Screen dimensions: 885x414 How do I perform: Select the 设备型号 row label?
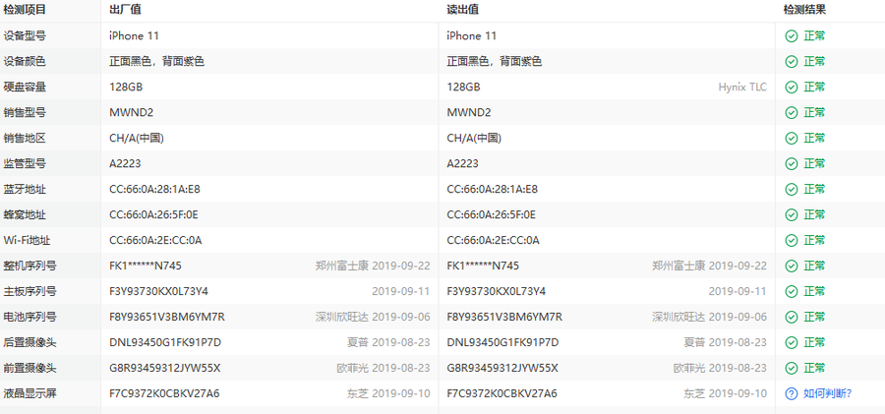tap(25, 36)
